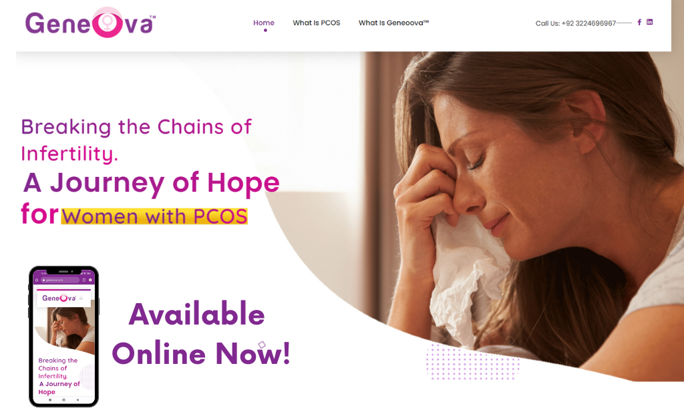Image resolution: width=684 pixels, height=414 pixels.
Task: Open the LinkedIn icon link
Action: coord(649,22)
